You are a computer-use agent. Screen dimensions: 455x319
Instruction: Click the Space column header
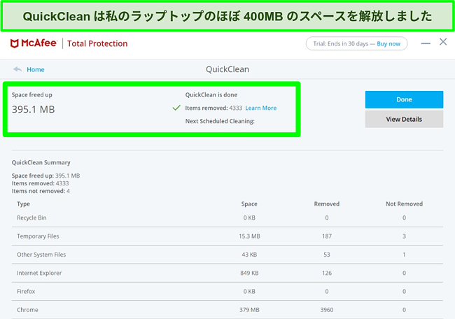coord(249,204)
